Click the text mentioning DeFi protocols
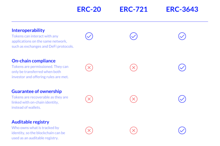The height and width of the screenshot is (146, 220). pos(43,41)
